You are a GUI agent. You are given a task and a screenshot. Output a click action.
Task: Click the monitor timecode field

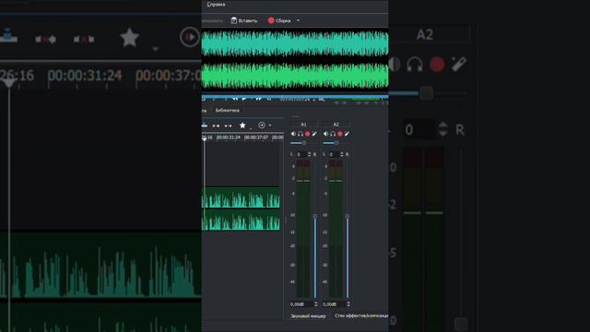(295, 100)
